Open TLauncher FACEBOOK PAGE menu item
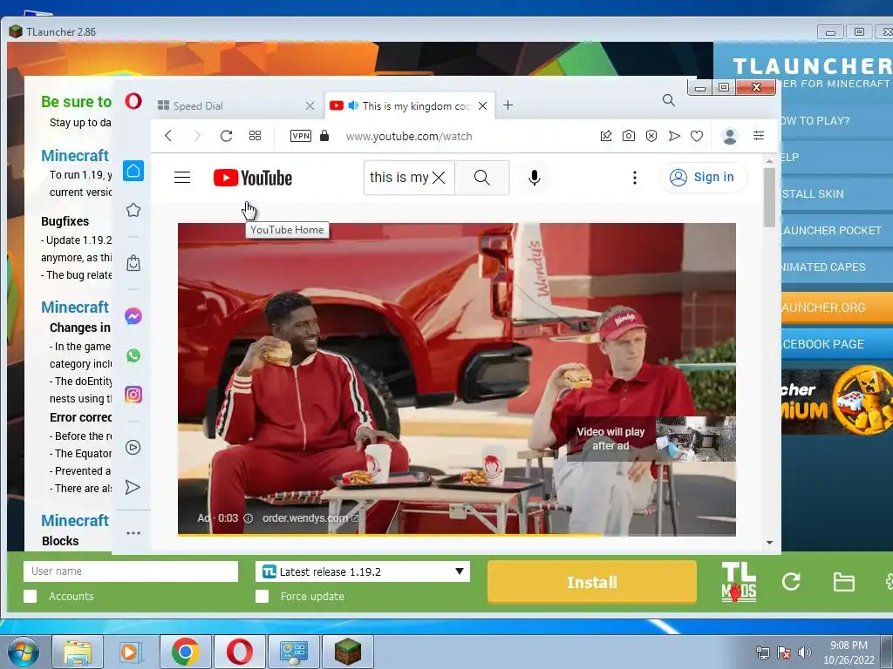The width and height of the screenshot is (893, 669). point(837,344)
